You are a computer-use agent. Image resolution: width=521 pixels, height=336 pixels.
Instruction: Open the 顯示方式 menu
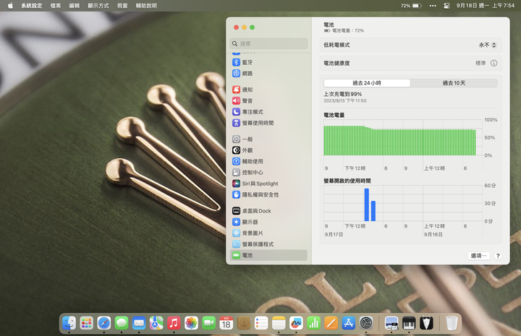[98, 6]
